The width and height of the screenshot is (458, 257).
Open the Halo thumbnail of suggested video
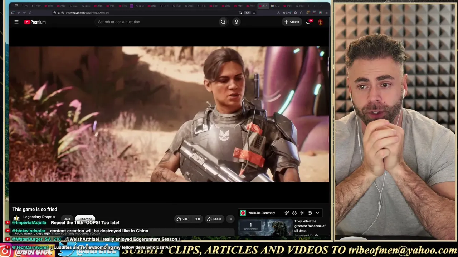(265, 228)
